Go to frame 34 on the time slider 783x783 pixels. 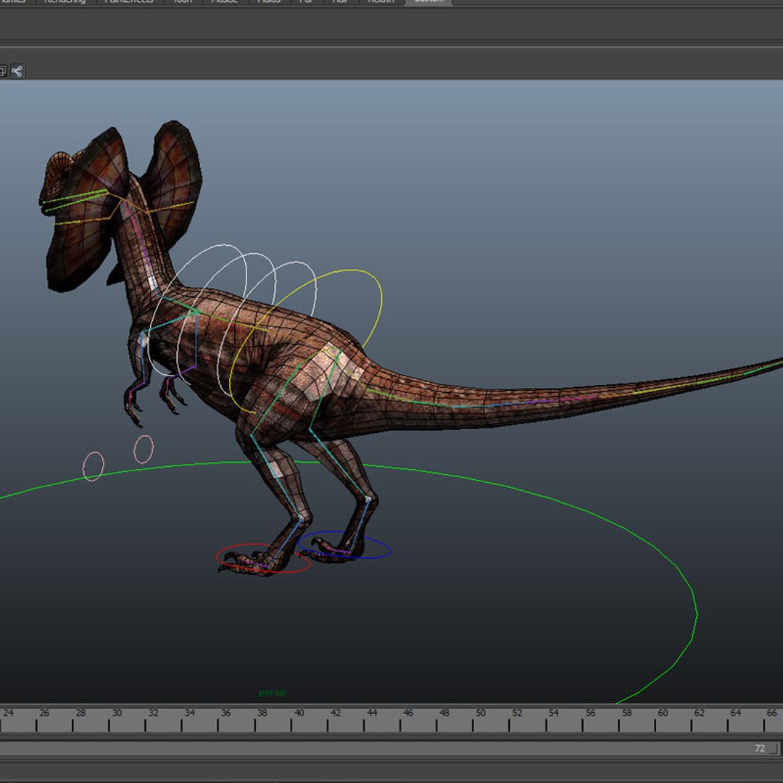coord(190,713)
